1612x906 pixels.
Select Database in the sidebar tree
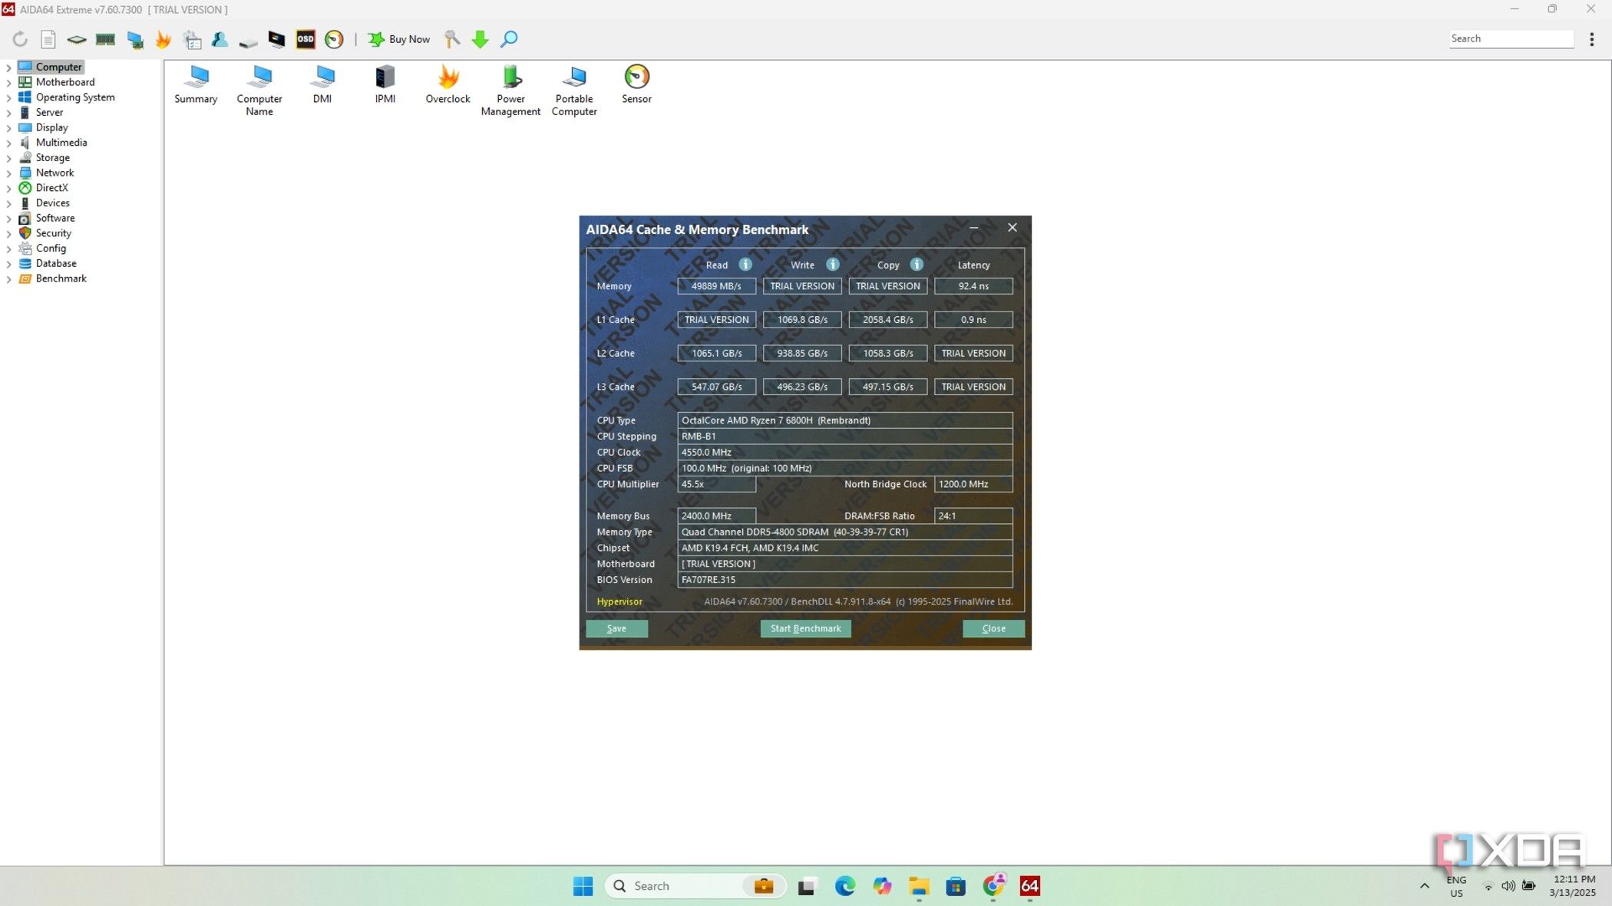[56, 264]
